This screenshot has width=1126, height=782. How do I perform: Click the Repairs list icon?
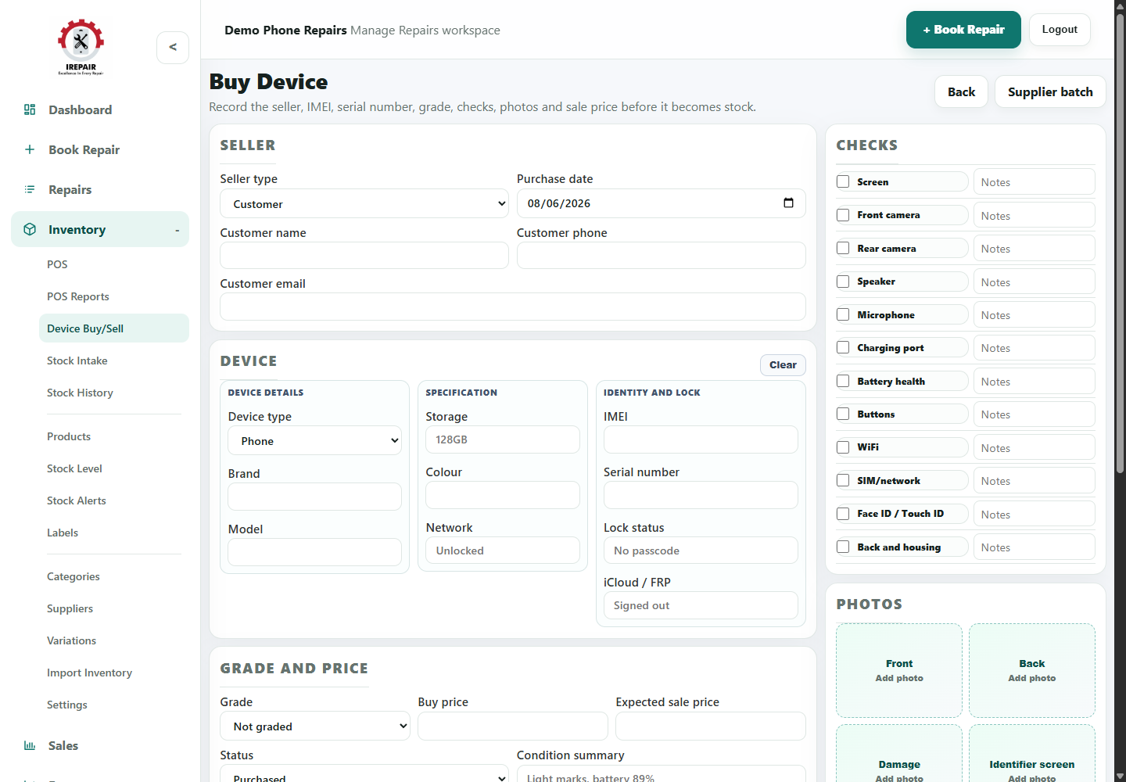click(x=30, y=189)
